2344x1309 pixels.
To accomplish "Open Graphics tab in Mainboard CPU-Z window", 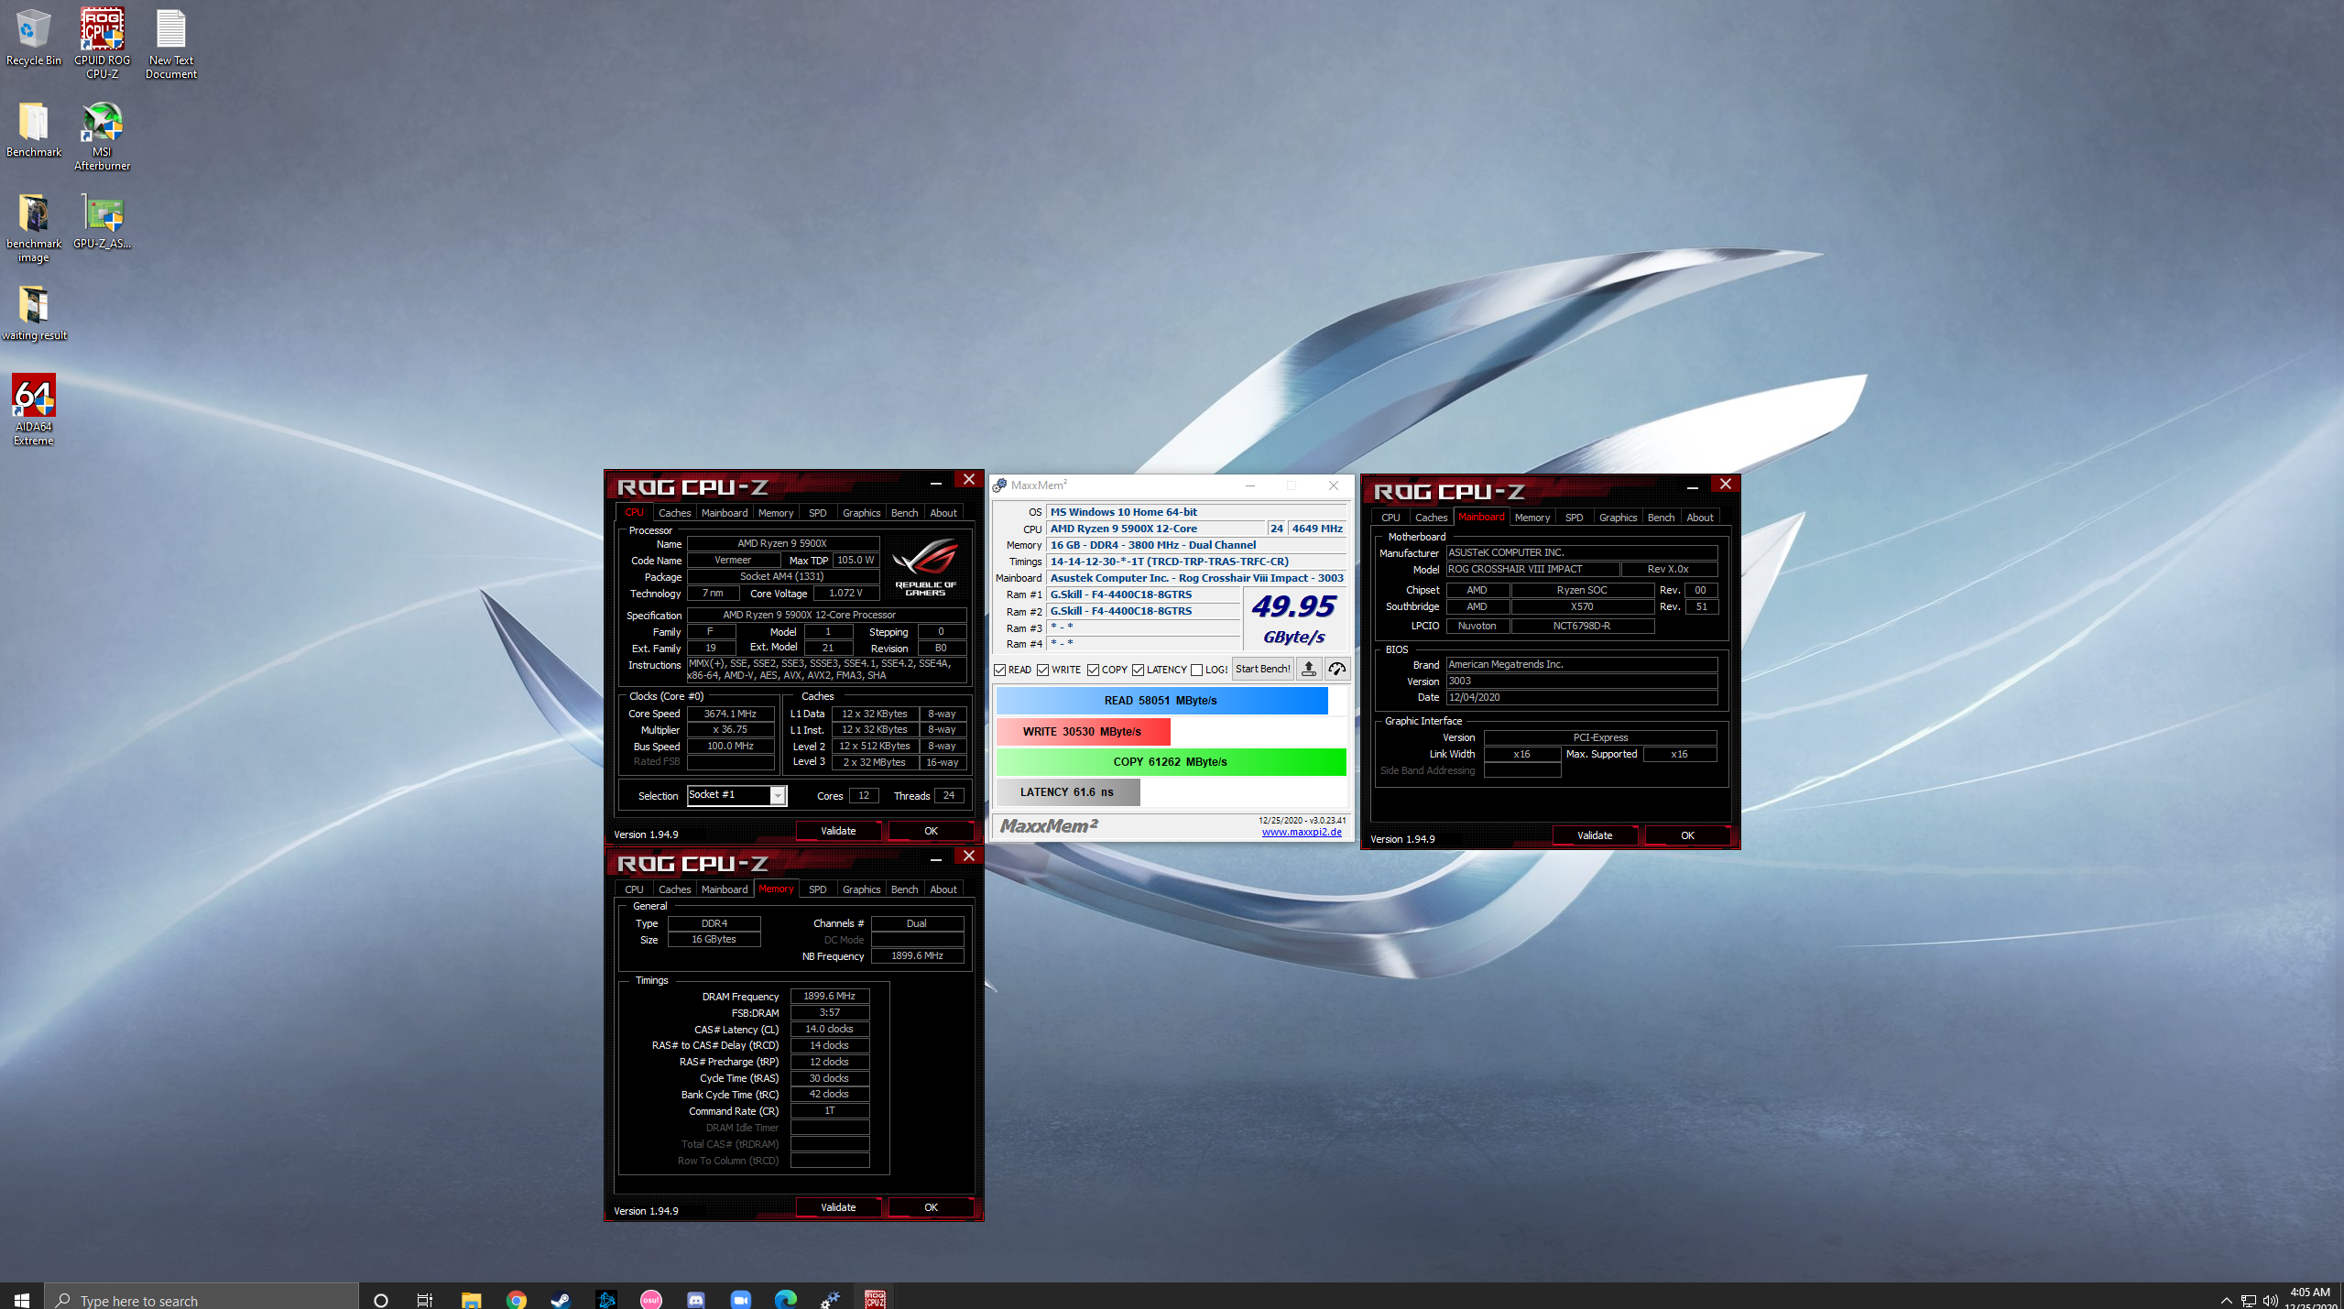I will (x=1618, y=518).
